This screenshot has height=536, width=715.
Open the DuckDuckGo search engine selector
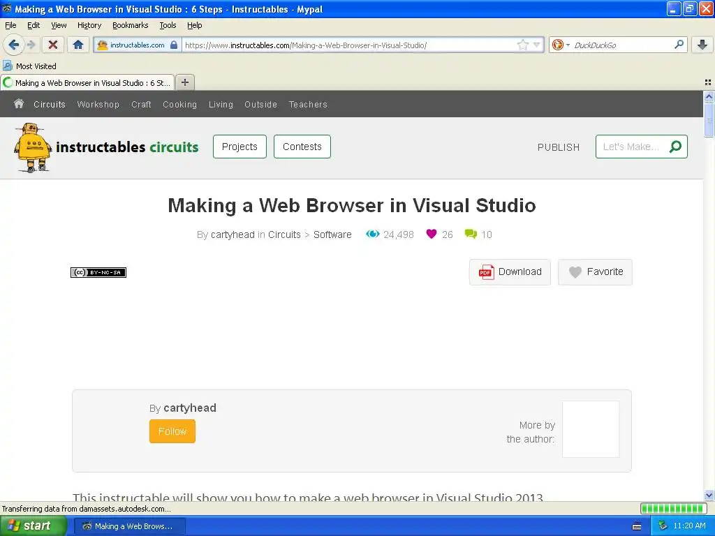[561, 45]
